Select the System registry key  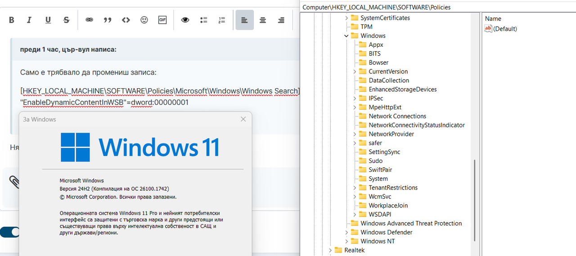(x=378, y=179)
